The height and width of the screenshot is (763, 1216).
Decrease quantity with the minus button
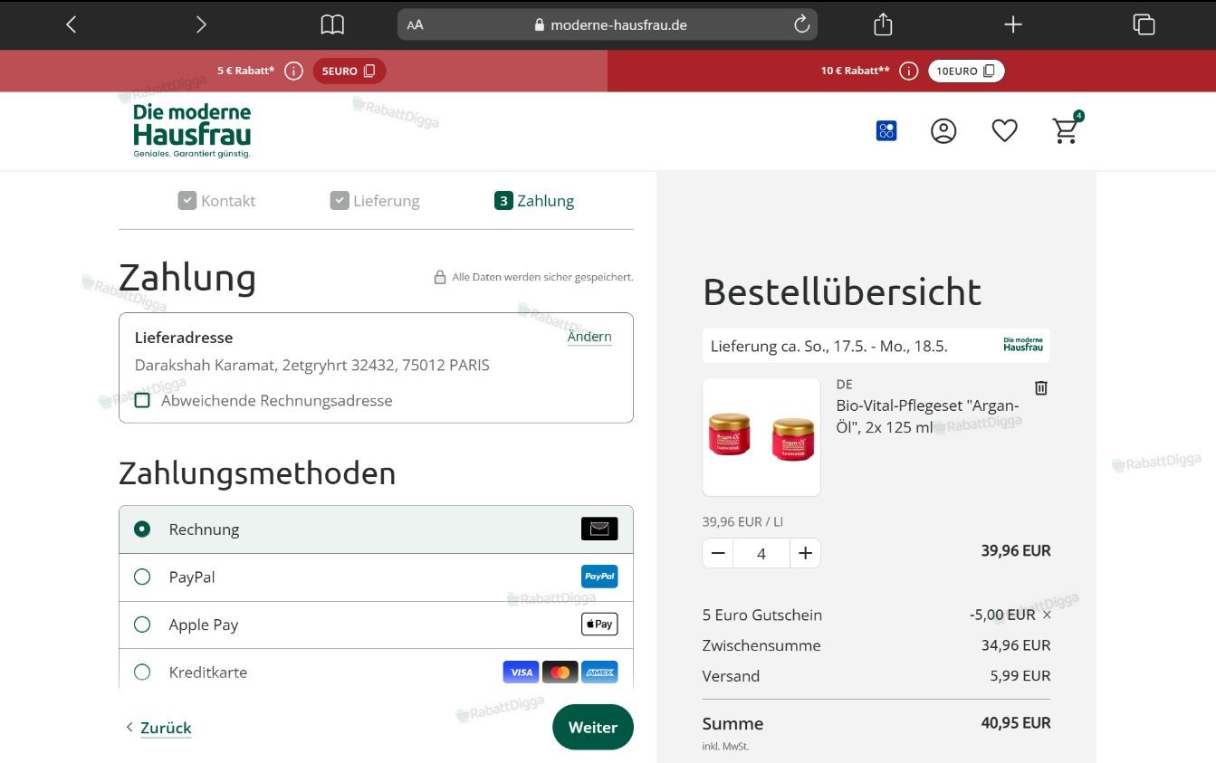pyautogui.click(x=719, y=553)
